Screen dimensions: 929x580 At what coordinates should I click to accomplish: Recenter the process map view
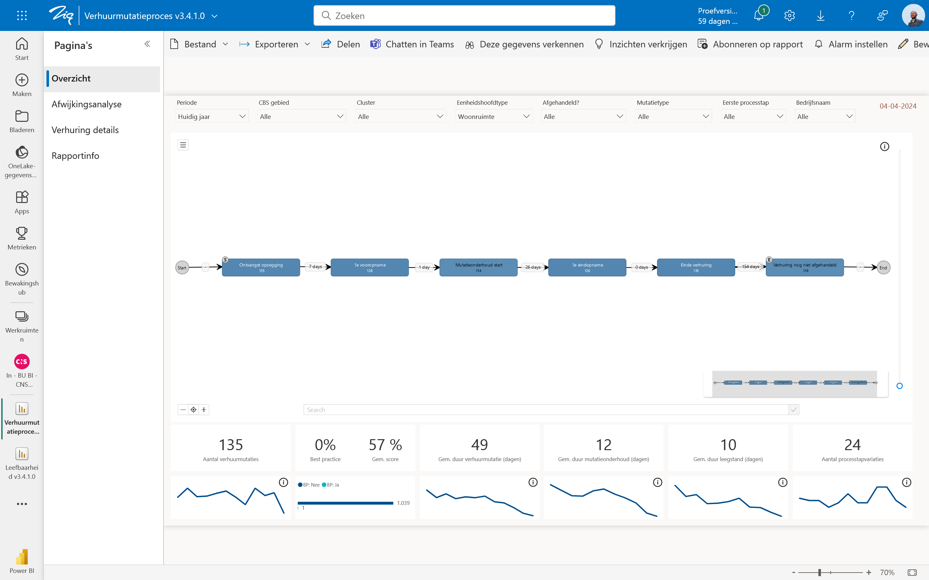(x=194, y=410)
